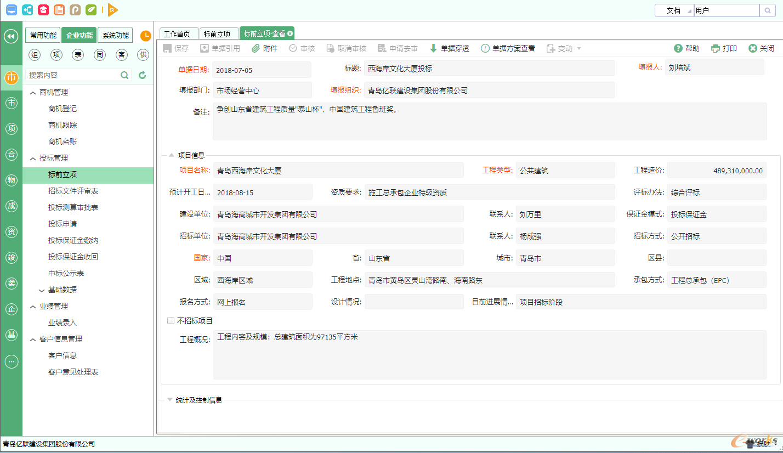Click the 打印 print button

pyautogui.click(x=724, y=48)
